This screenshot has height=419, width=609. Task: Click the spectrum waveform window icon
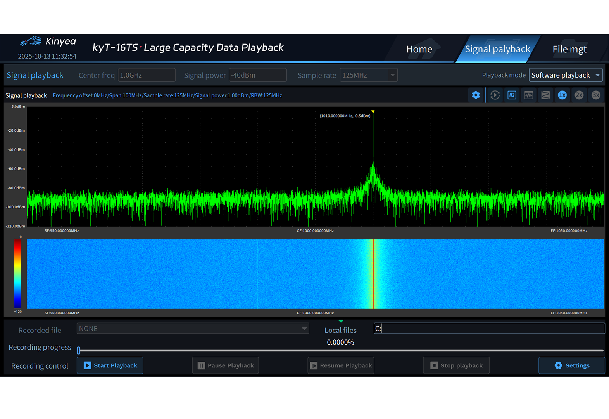pyautogui.click(x=528, y=95)
